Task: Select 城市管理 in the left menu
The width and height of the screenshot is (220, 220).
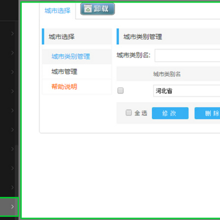Action: tap(65, 71)
